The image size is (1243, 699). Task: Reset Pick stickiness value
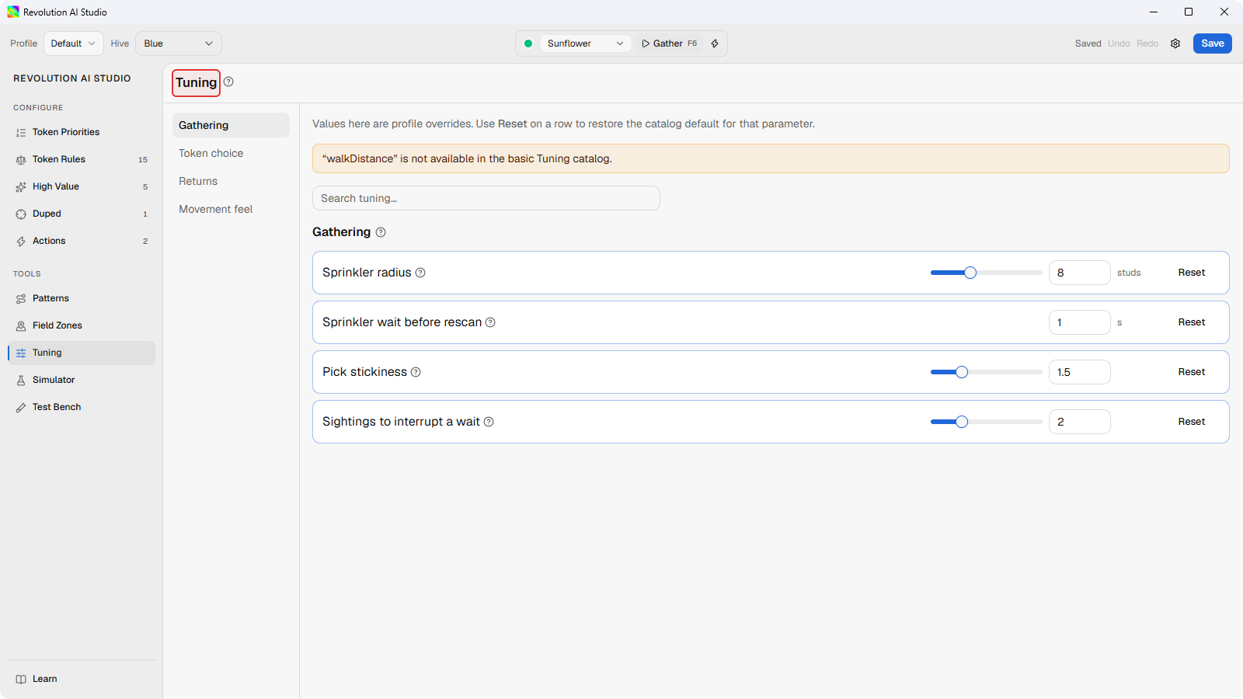tap(1191, 372)
